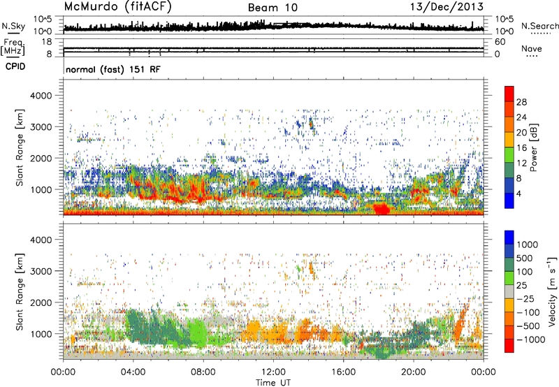Click the date '13/Dec/2013'
This screenshot has height=387, width=559.
[447, 6]
